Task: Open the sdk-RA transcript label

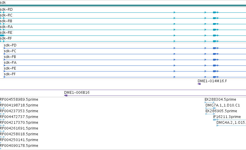Action: pyautogui.click(x=6, y=27)
